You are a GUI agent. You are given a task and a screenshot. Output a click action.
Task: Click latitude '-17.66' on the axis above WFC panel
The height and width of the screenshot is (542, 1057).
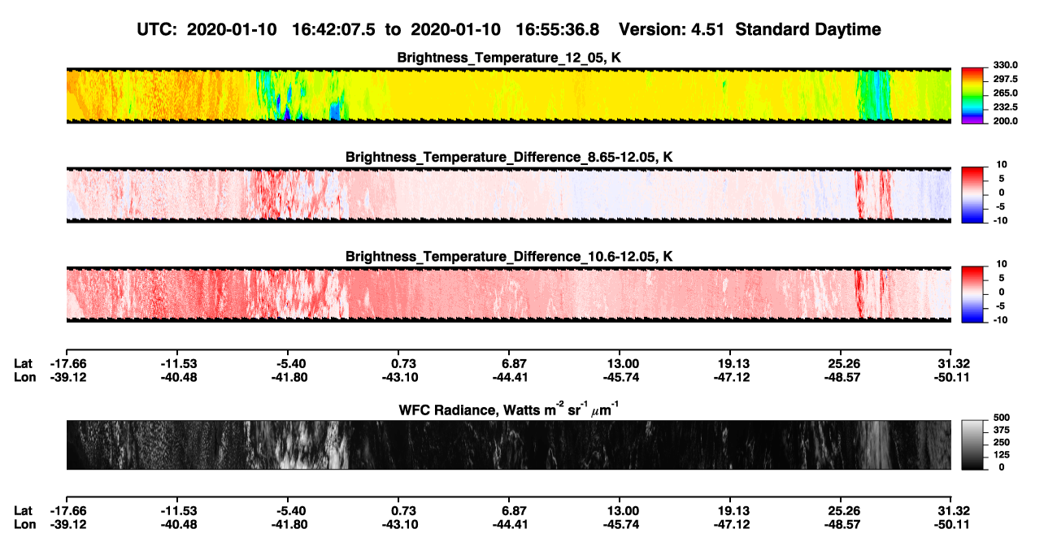click(67, 363)
